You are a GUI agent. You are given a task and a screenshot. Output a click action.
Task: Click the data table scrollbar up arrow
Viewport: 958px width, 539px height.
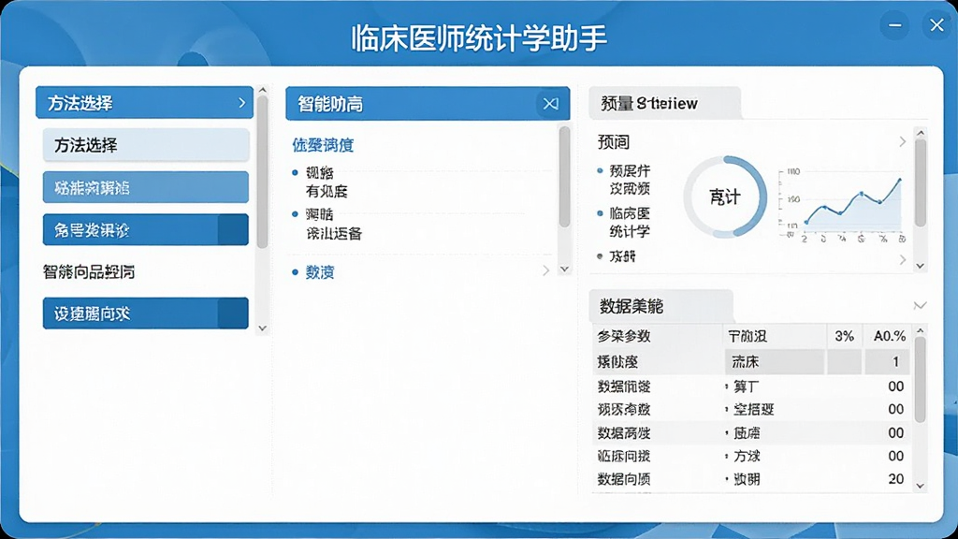(x=921, y=330)
